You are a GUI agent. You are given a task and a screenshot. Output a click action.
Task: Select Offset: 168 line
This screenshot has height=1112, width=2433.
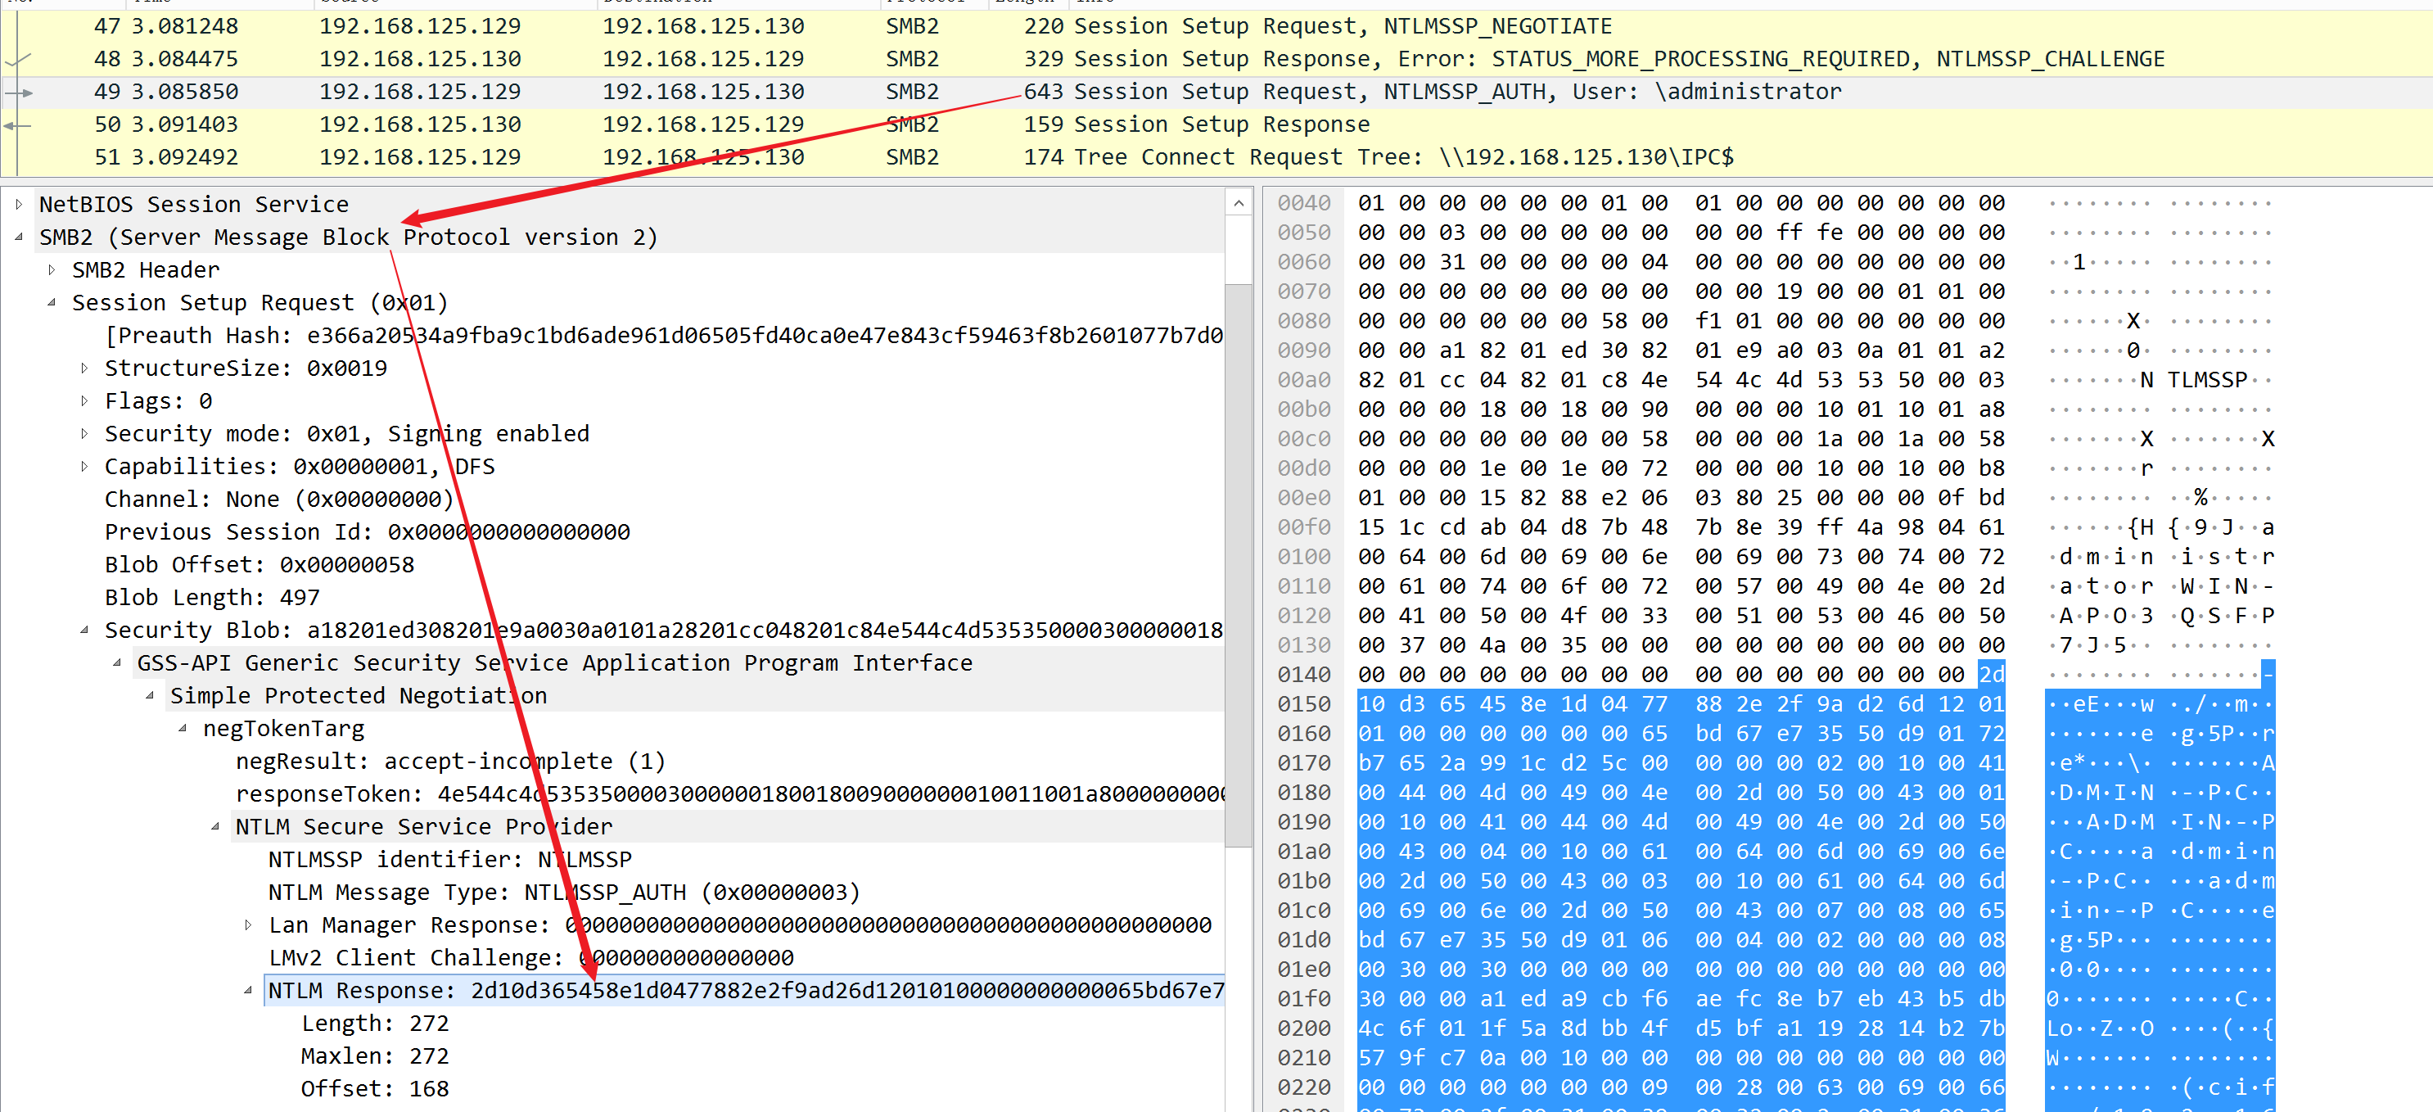click(x=375, y=1088)
